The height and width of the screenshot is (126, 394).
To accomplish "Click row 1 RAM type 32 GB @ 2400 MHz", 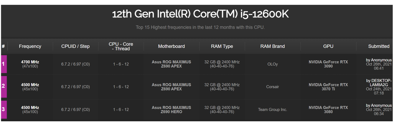I will click(222, 64).
